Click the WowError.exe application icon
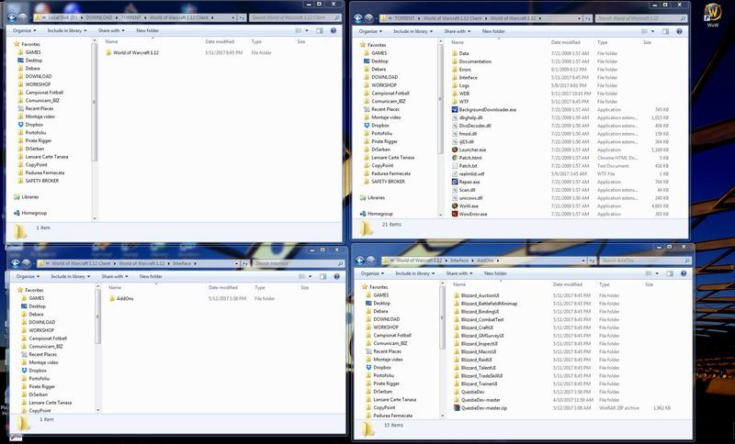Image resolution: width=735 pixels, height=444 pixels. point(452,214)
